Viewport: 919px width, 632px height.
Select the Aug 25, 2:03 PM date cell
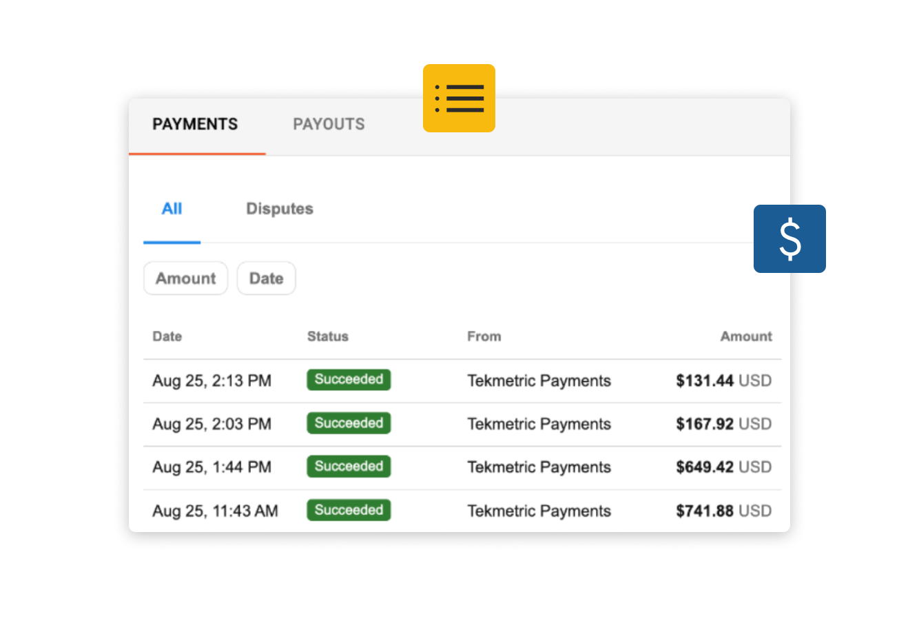(212, 424)
